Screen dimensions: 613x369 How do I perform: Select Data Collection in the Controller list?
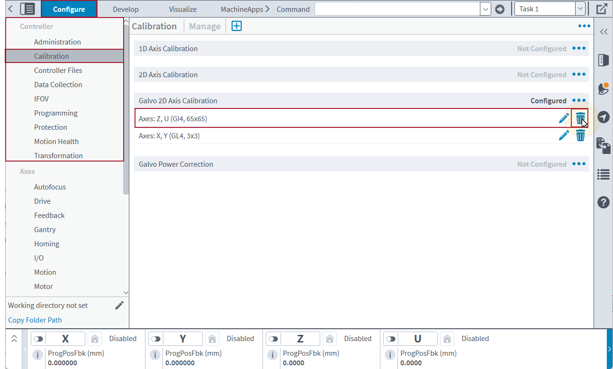[x=58, y=84]
